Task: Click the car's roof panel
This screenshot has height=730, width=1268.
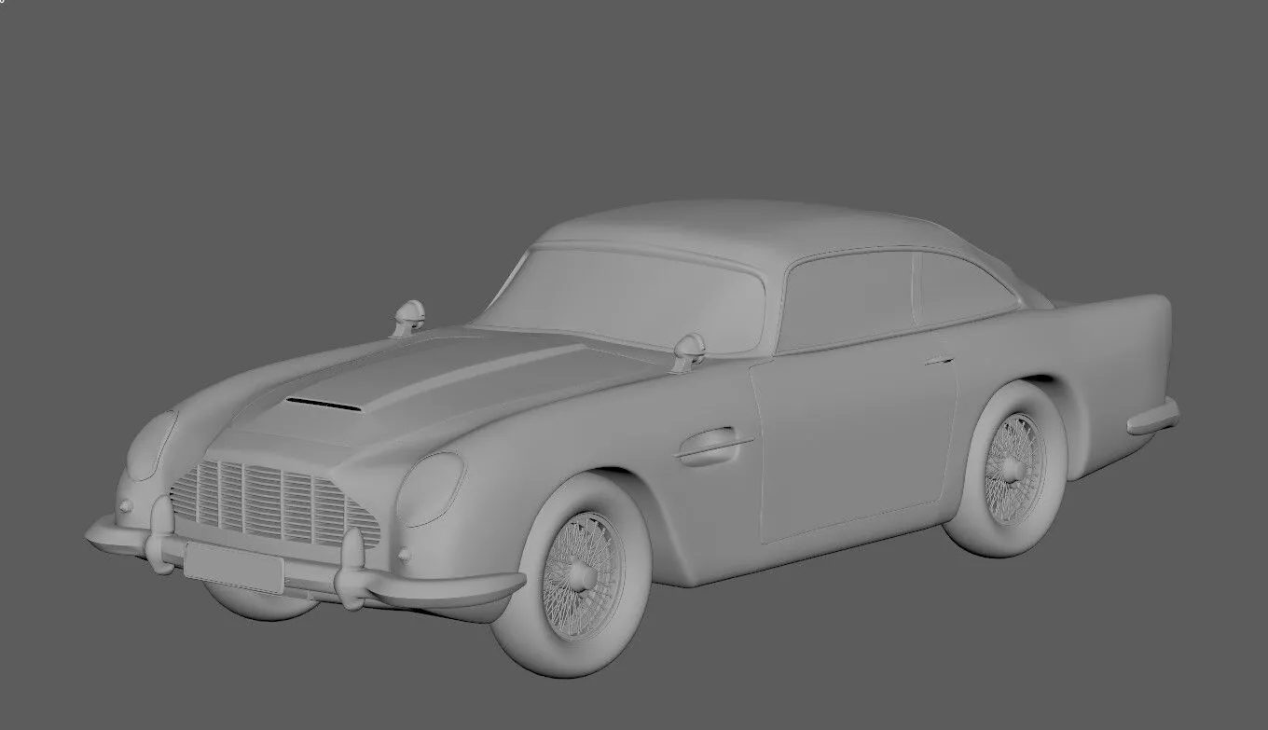Action: [x=746, y=227]
